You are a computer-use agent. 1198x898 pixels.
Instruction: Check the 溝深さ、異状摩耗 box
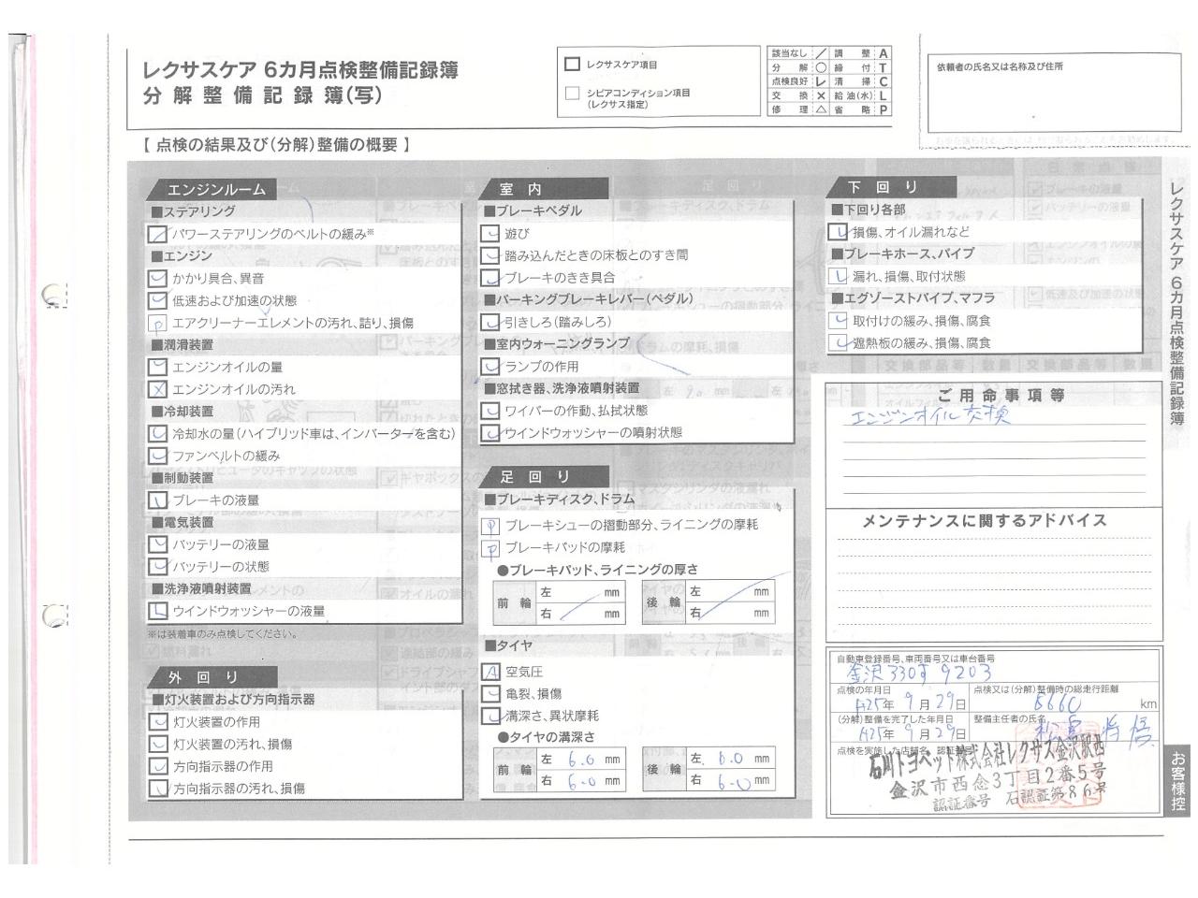(490, 717)
